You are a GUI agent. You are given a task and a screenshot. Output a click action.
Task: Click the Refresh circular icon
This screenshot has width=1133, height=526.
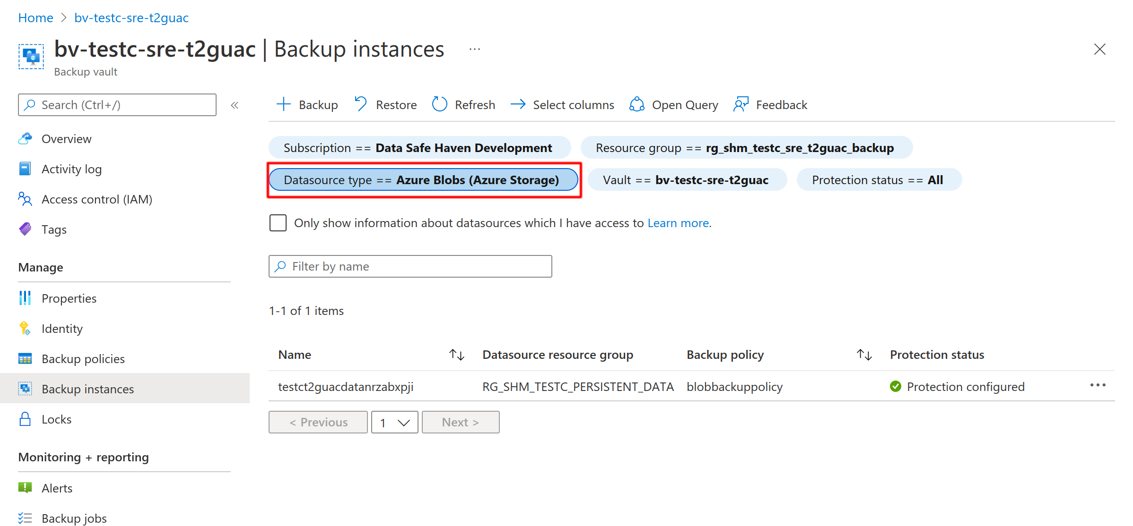coord(439,104)
